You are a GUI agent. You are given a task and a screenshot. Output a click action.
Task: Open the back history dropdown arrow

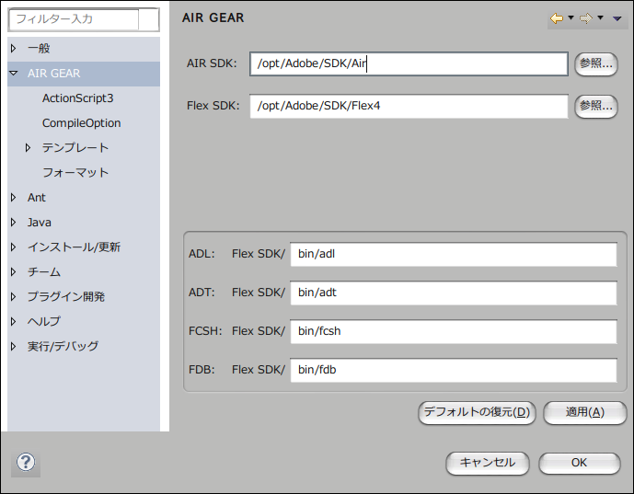click(x=571, y=17)
